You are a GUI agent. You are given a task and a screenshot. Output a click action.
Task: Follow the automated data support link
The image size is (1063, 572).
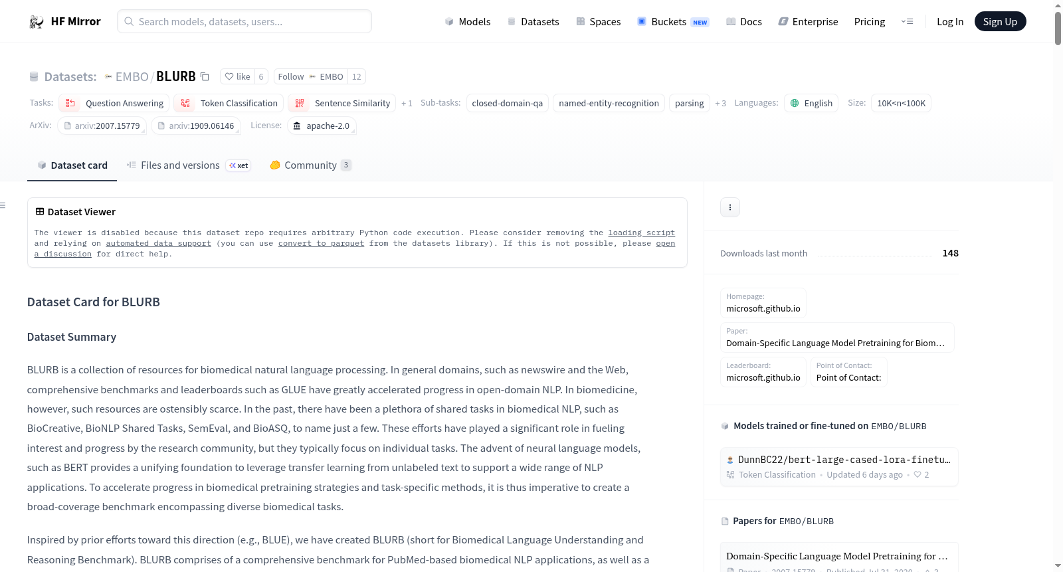coord(159,244)
